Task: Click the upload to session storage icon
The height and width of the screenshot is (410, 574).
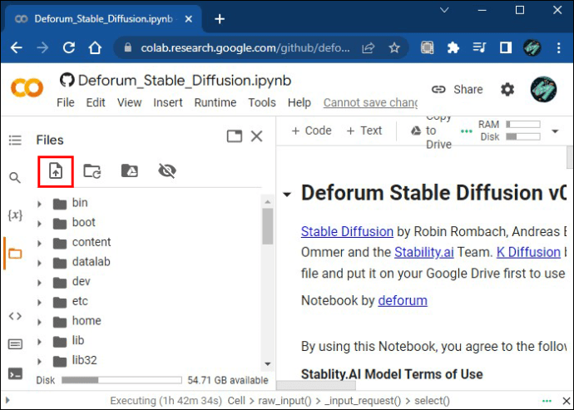Action: coord(56,171)
